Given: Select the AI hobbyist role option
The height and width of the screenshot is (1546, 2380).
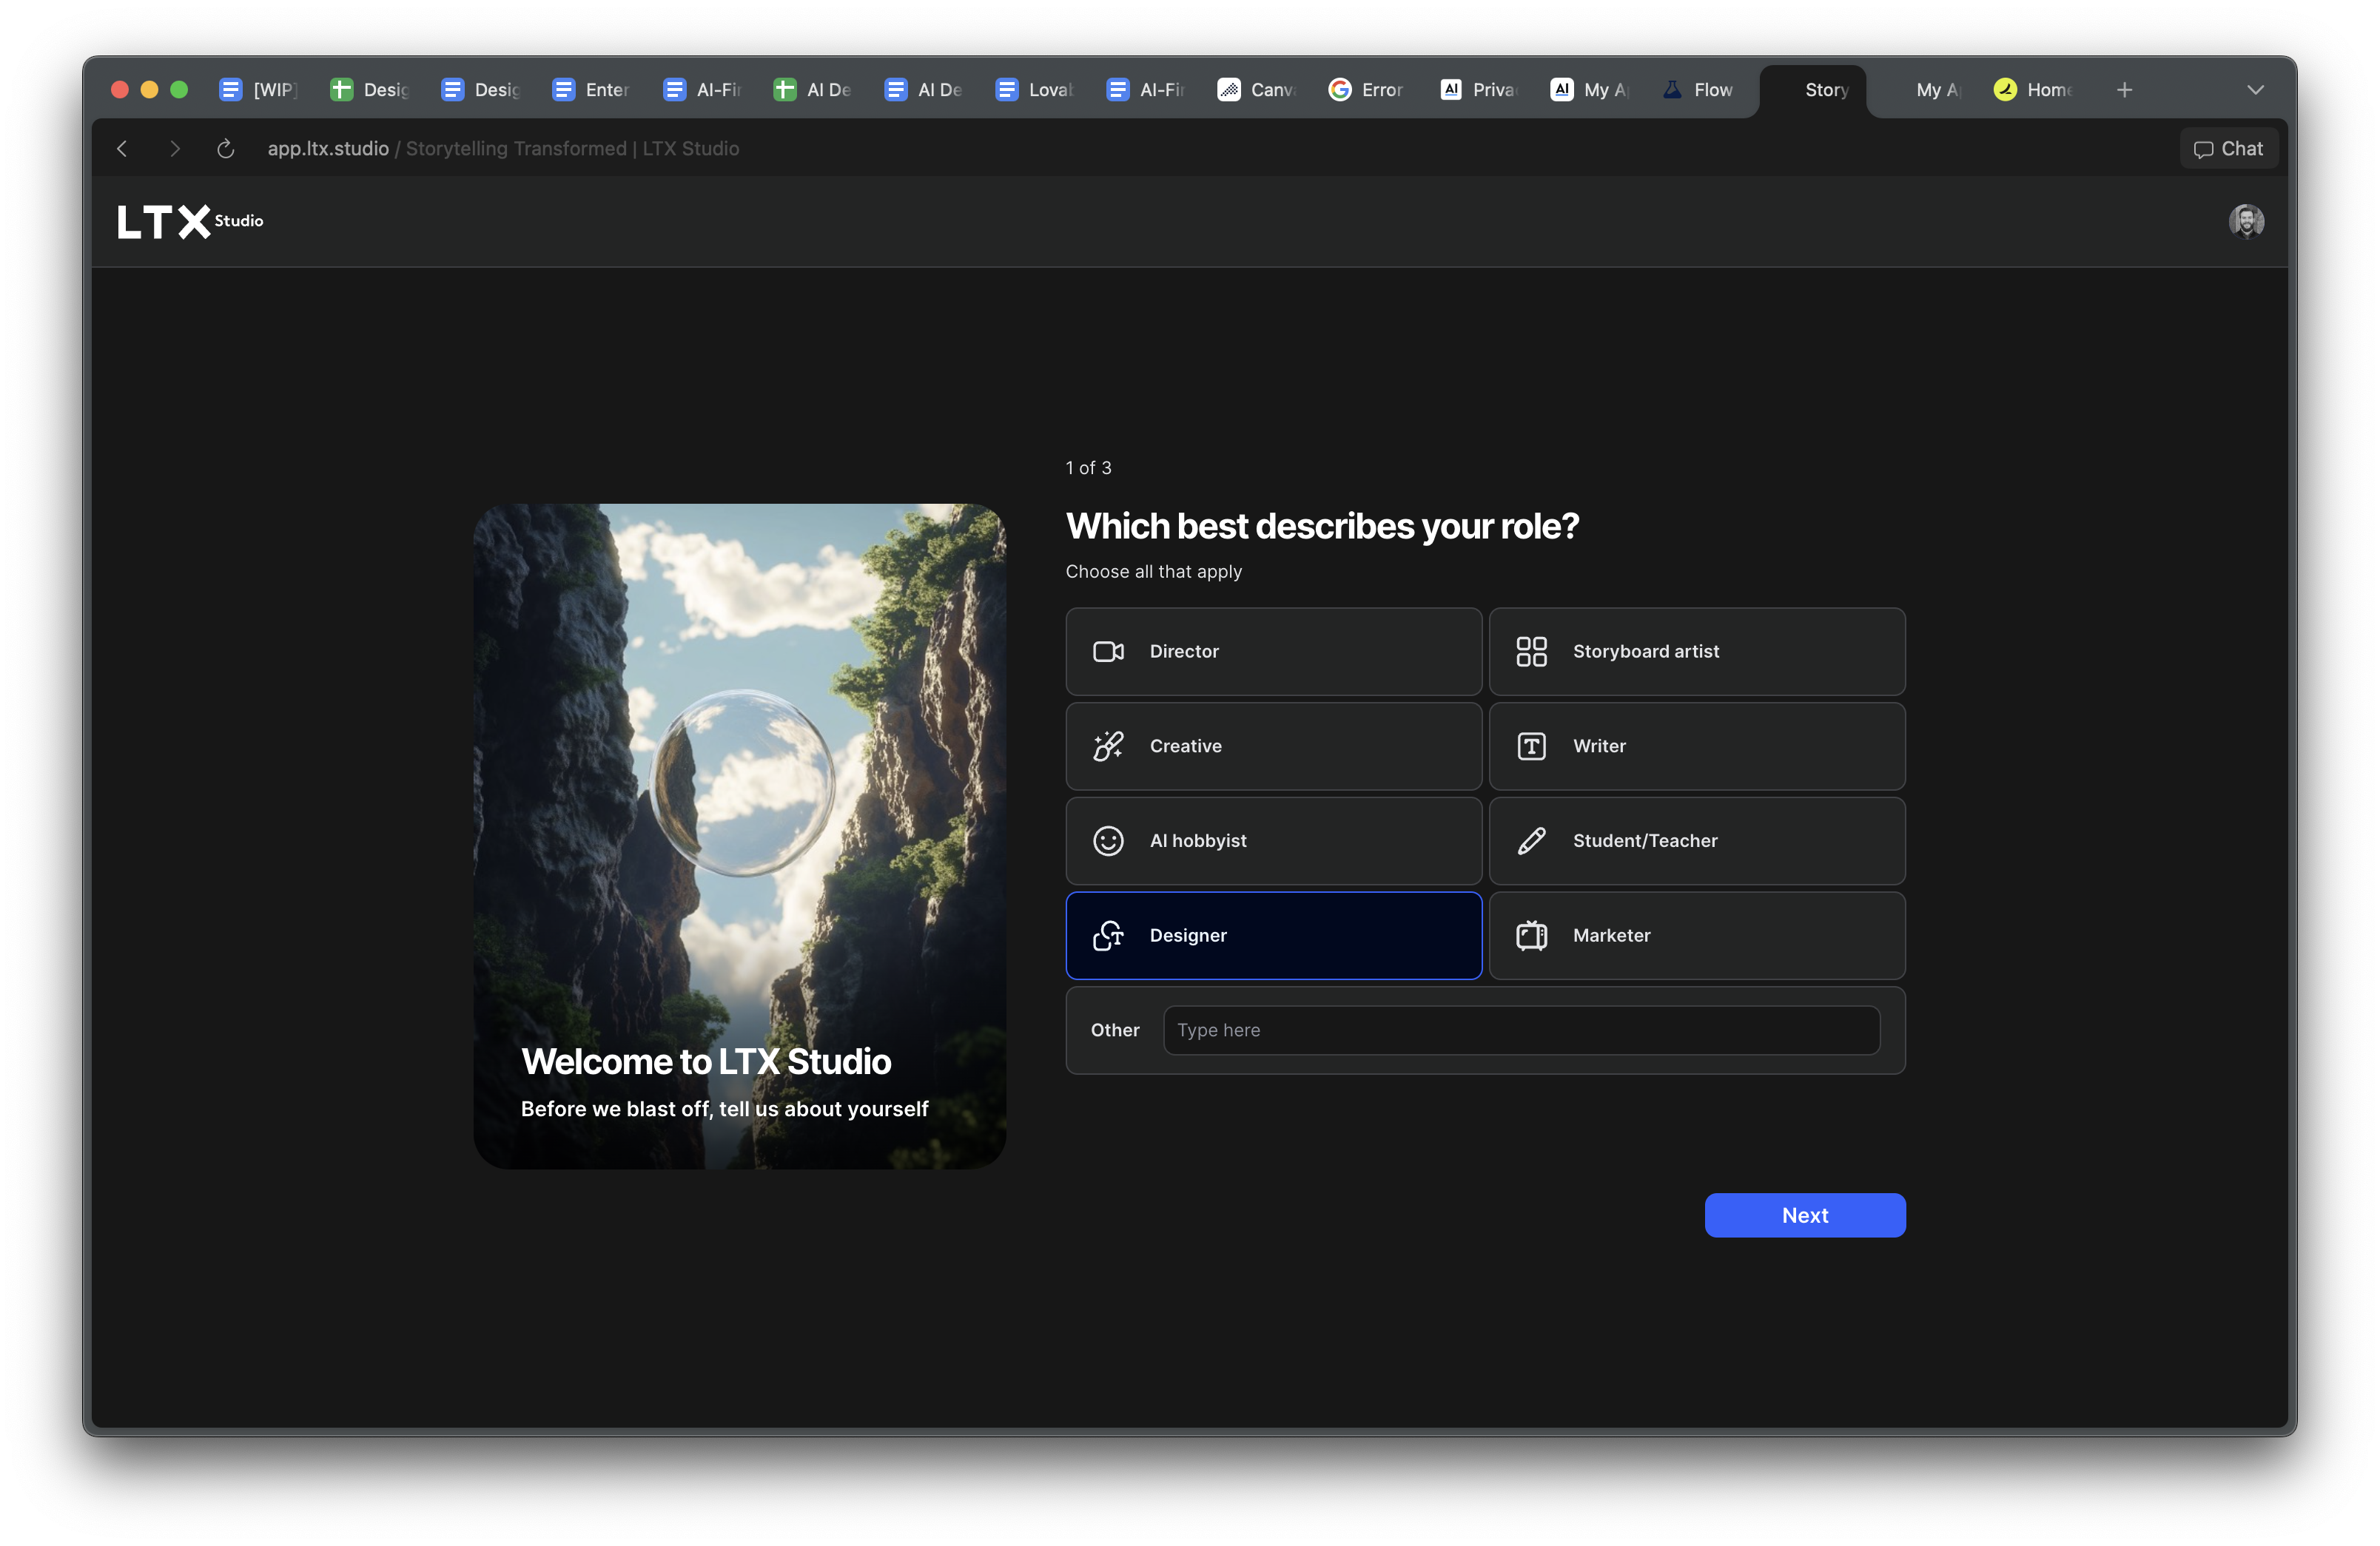Looking at the screenshot, I should click(1273, 840).
